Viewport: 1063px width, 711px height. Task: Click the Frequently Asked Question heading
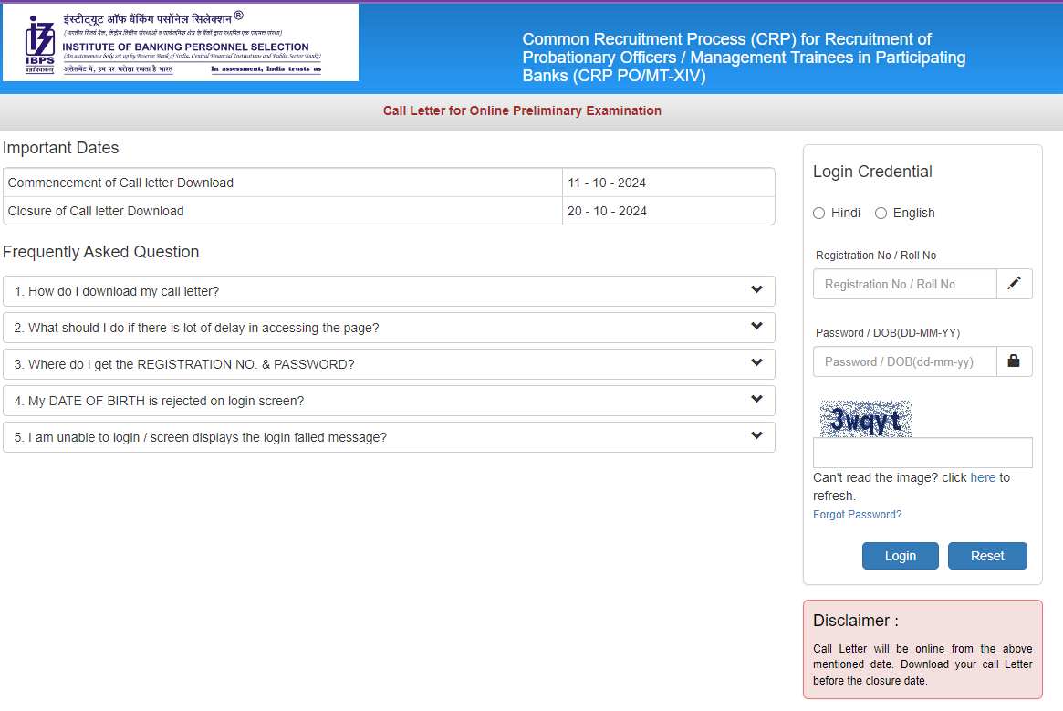pyautogui.click(x=101, y=252)
